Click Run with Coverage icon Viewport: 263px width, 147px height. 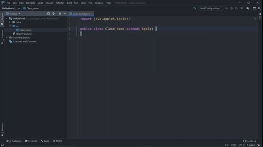click(237, 8)
